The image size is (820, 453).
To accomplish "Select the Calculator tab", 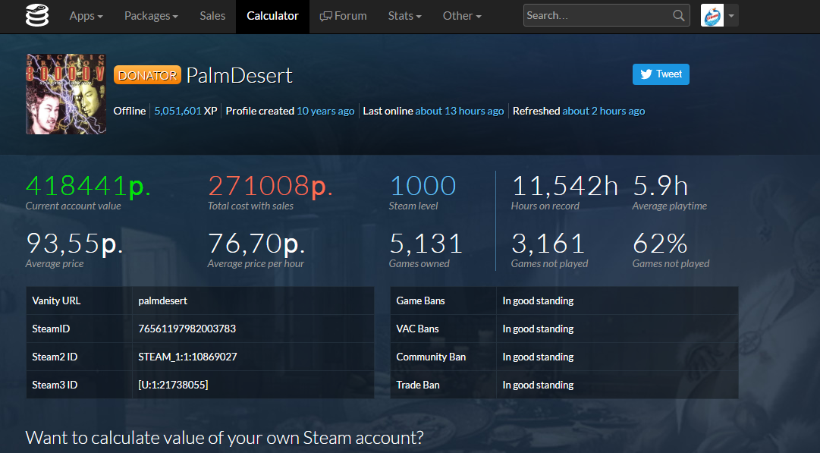I will point(272,16).
